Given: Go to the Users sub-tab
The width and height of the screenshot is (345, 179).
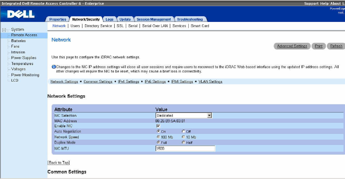Looking at the screenshot, I should pos(75,26).
